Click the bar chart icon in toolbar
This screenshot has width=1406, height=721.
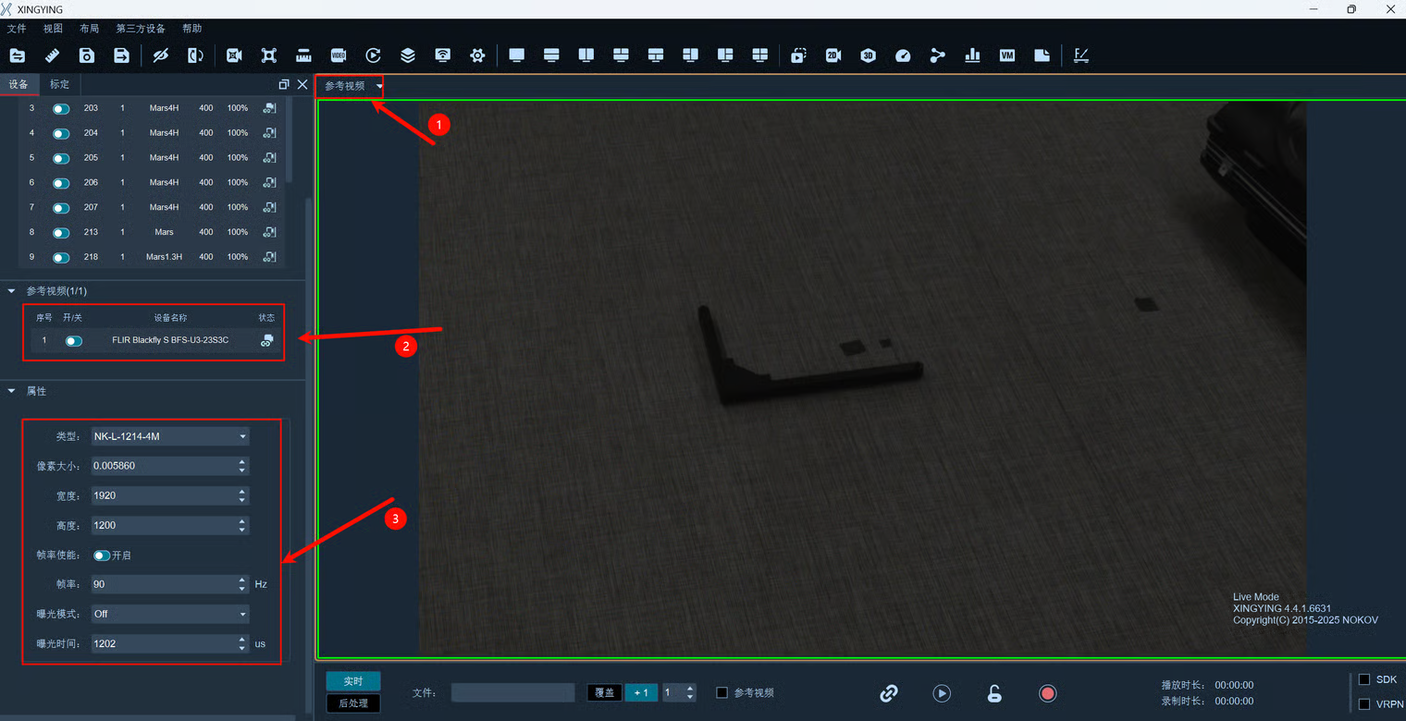[x=972, y=55]
